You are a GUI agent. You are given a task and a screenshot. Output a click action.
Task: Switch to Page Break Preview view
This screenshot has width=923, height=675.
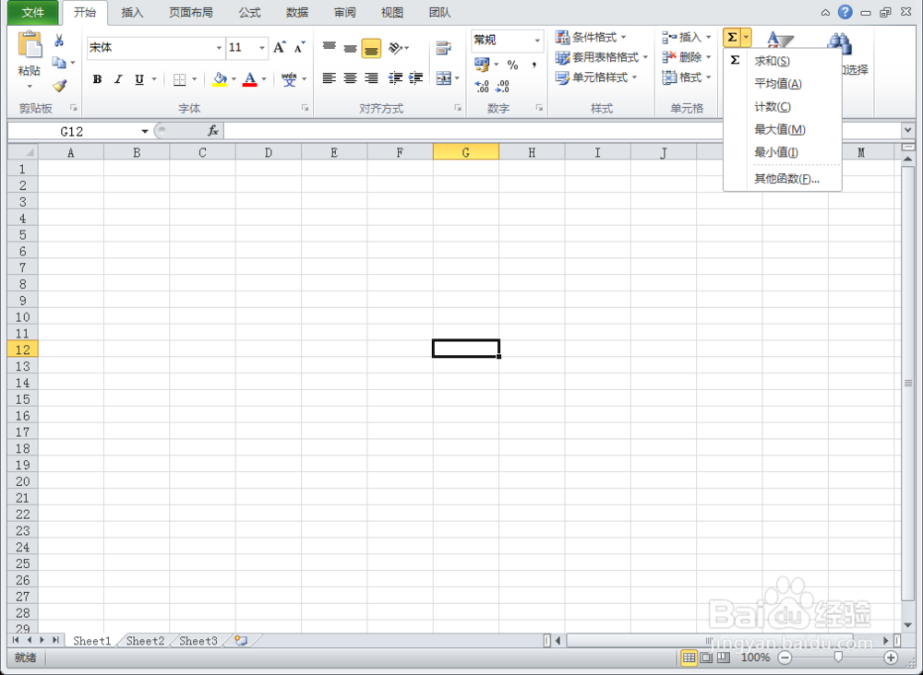click(x=724, y=657)
